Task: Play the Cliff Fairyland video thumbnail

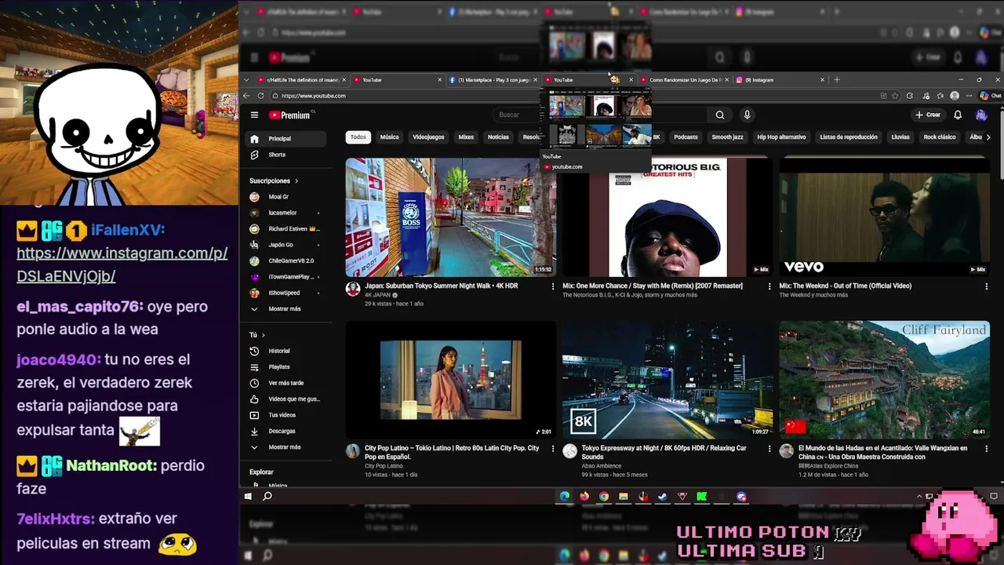Action: coord(884,379)
